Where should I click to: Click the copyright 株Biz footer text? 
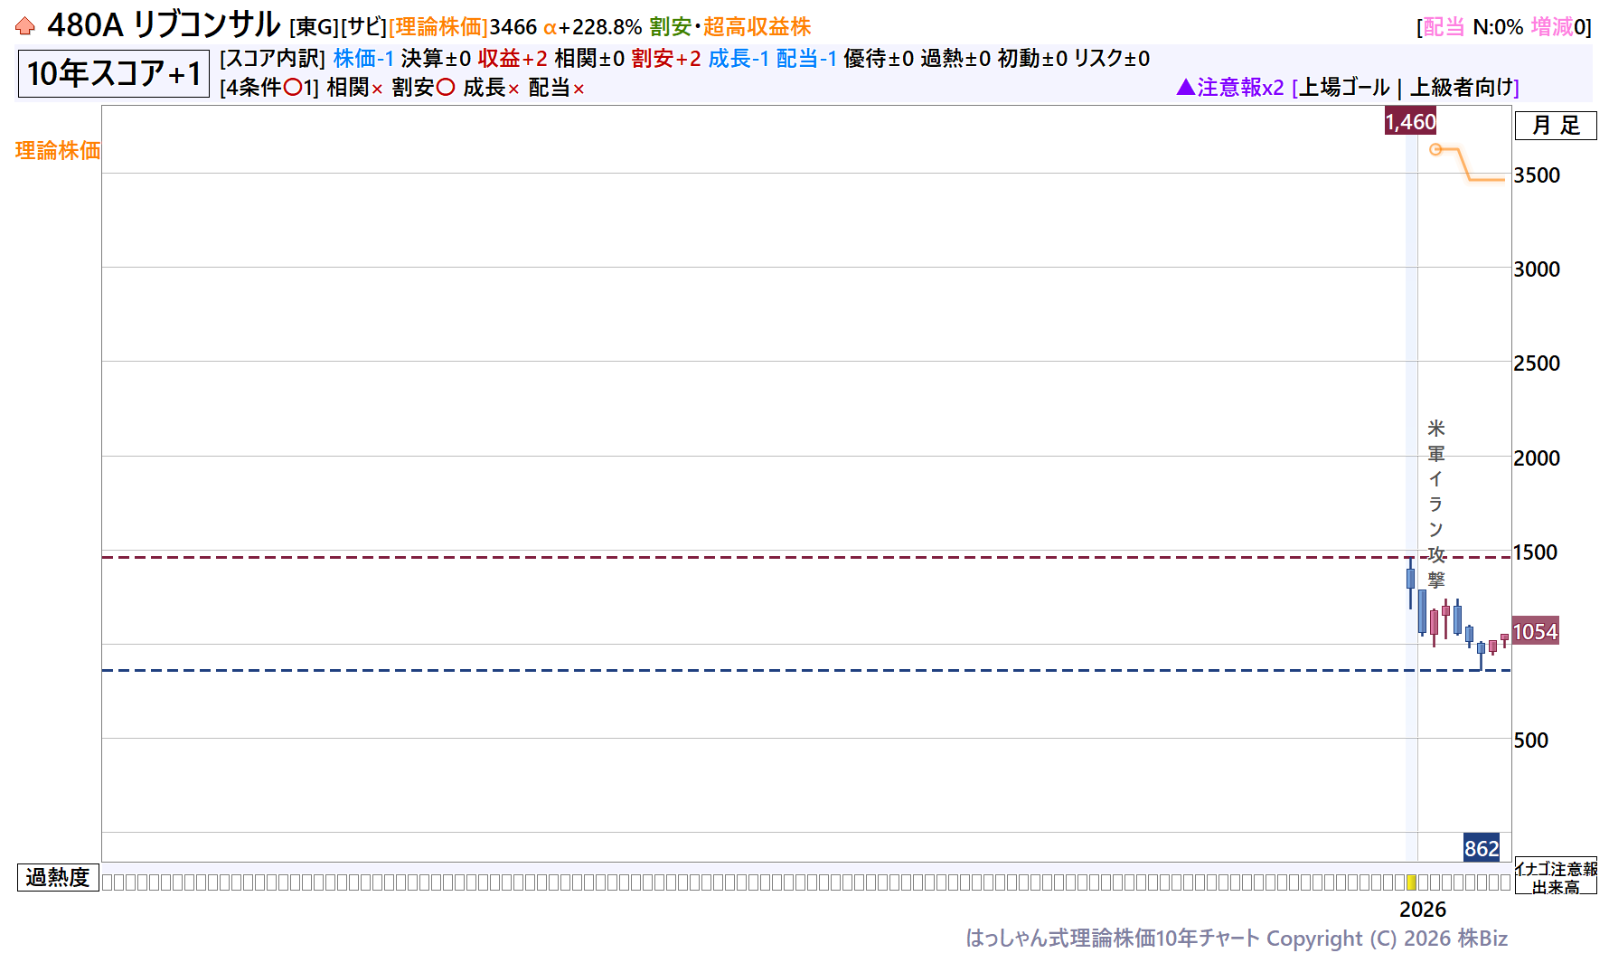(x=1237, y=939)
